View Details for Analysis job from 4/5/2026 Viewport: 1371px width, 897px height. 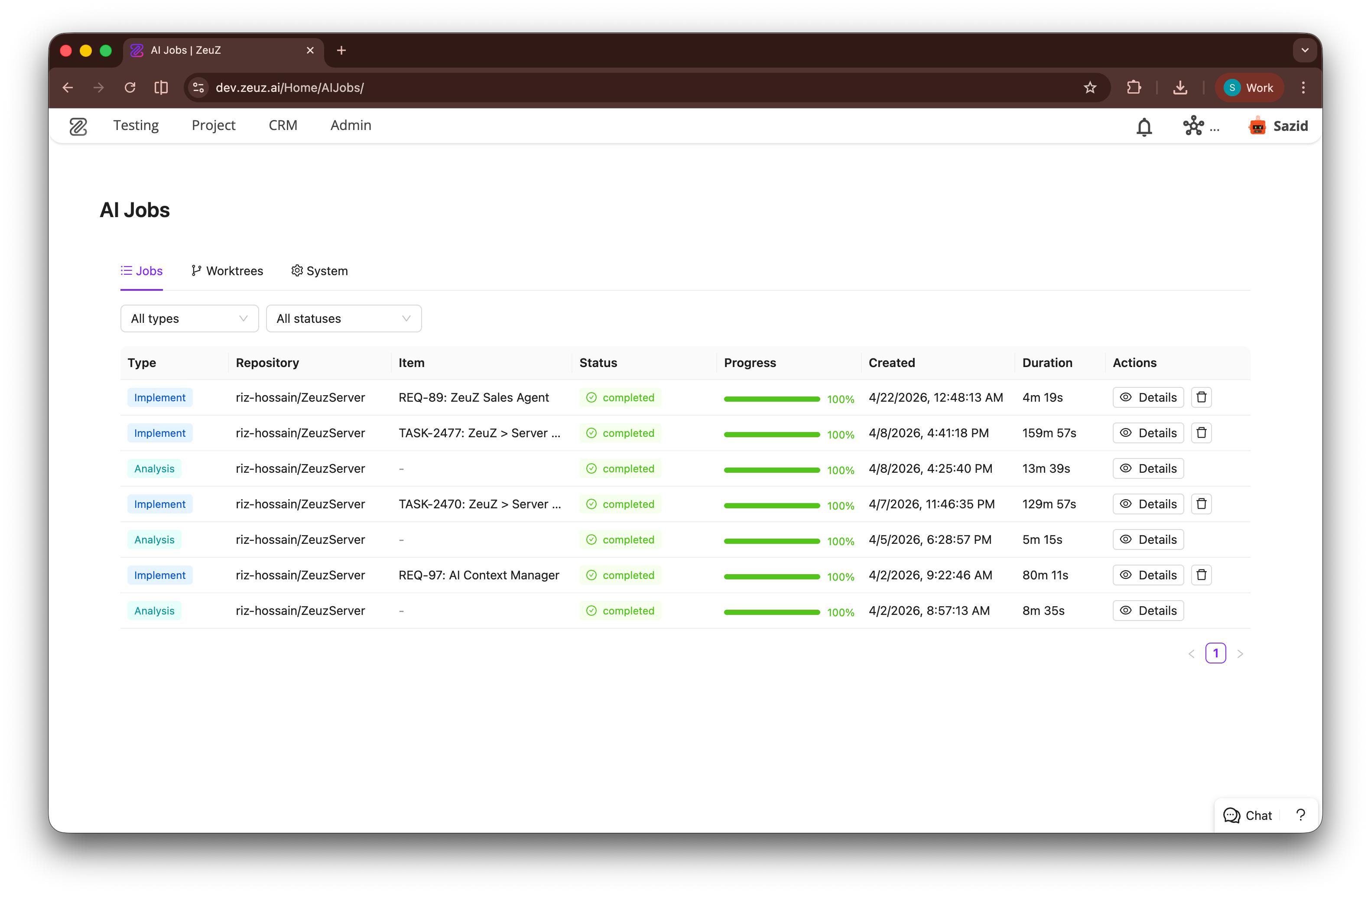click(x=1148, y=539)
